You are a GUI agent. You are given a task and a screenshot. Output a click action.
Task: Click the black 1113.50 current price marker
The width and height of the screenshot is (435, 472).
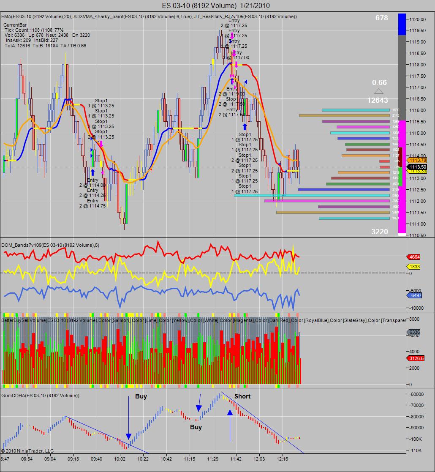coord(417,167)
